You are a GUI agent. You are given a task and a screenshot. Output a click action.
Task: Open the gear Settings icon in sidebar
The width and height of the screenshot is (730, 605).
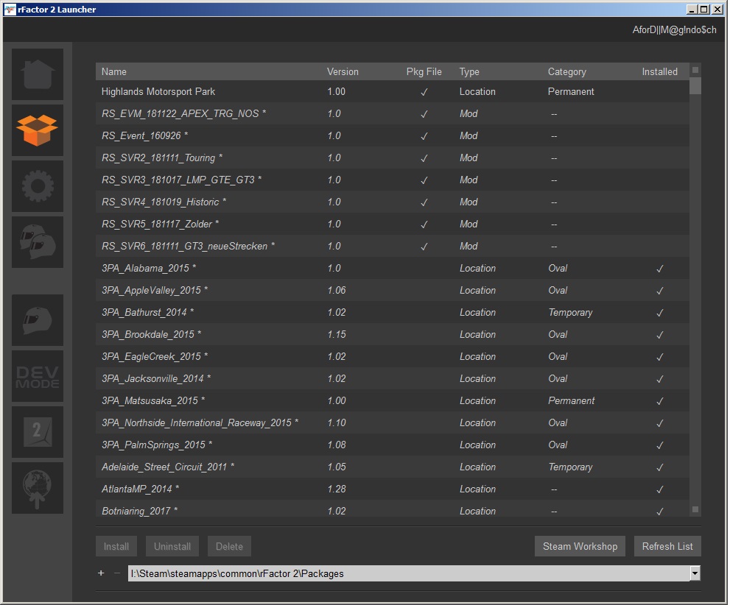coord(37,186)
